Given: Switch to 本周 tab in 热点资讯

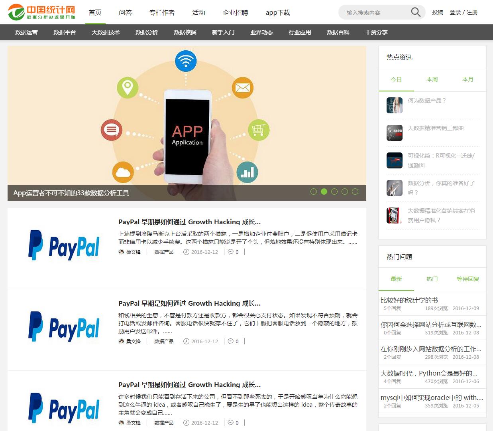Looking at the screenshot, I should pyautogui.click(x=432, y=79).
